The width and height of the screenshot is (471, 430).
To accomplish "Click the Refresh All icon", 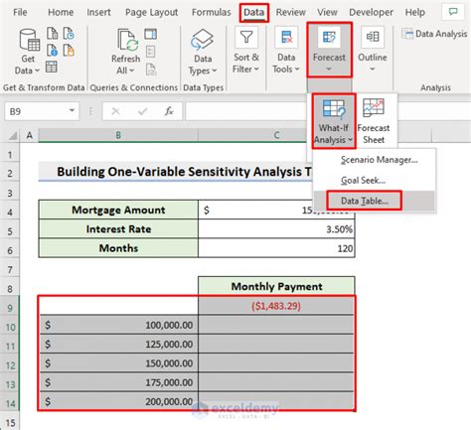I will coord(127,40).
